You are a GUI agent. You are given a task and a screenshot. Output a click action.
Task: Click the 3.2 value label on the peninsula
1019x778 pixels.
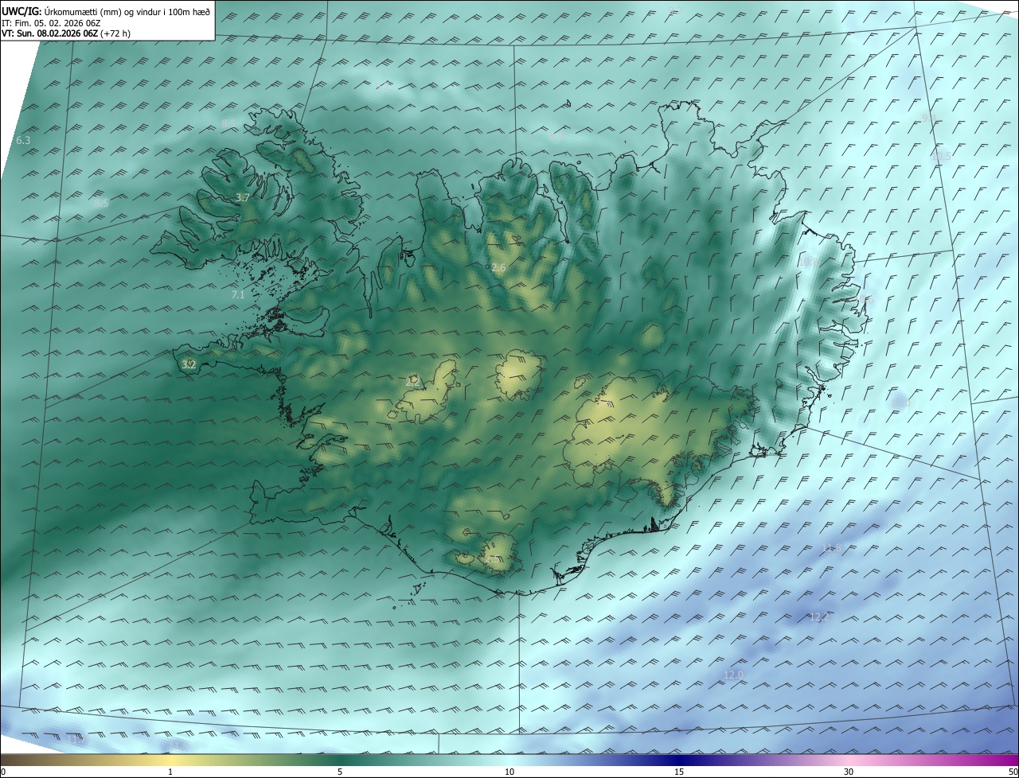(x=189, y=364)
